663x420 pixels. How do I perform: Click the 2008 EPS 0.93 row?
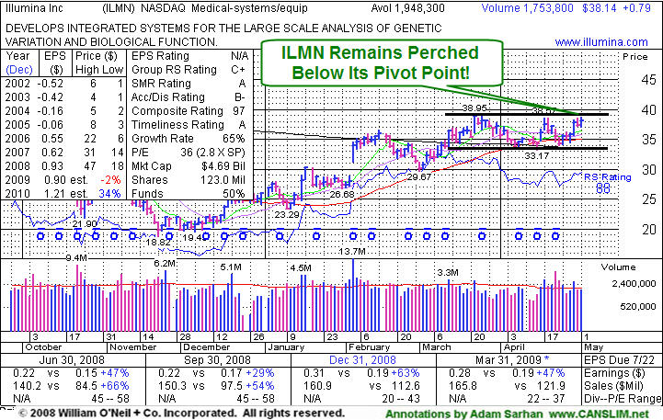tap(64, 166)
